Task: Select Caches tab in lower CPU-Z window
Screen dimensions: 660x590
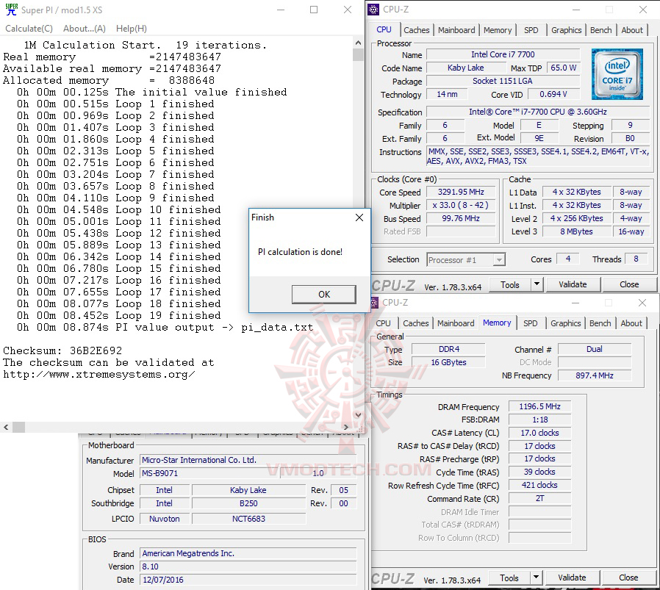Action: [415, 323]
